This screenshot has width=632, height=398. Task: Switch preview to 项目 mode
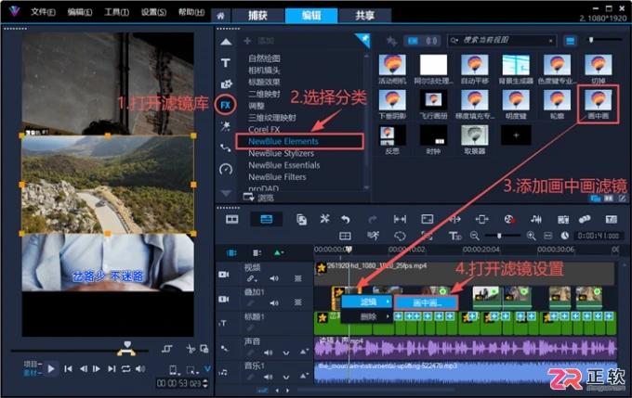33,365
